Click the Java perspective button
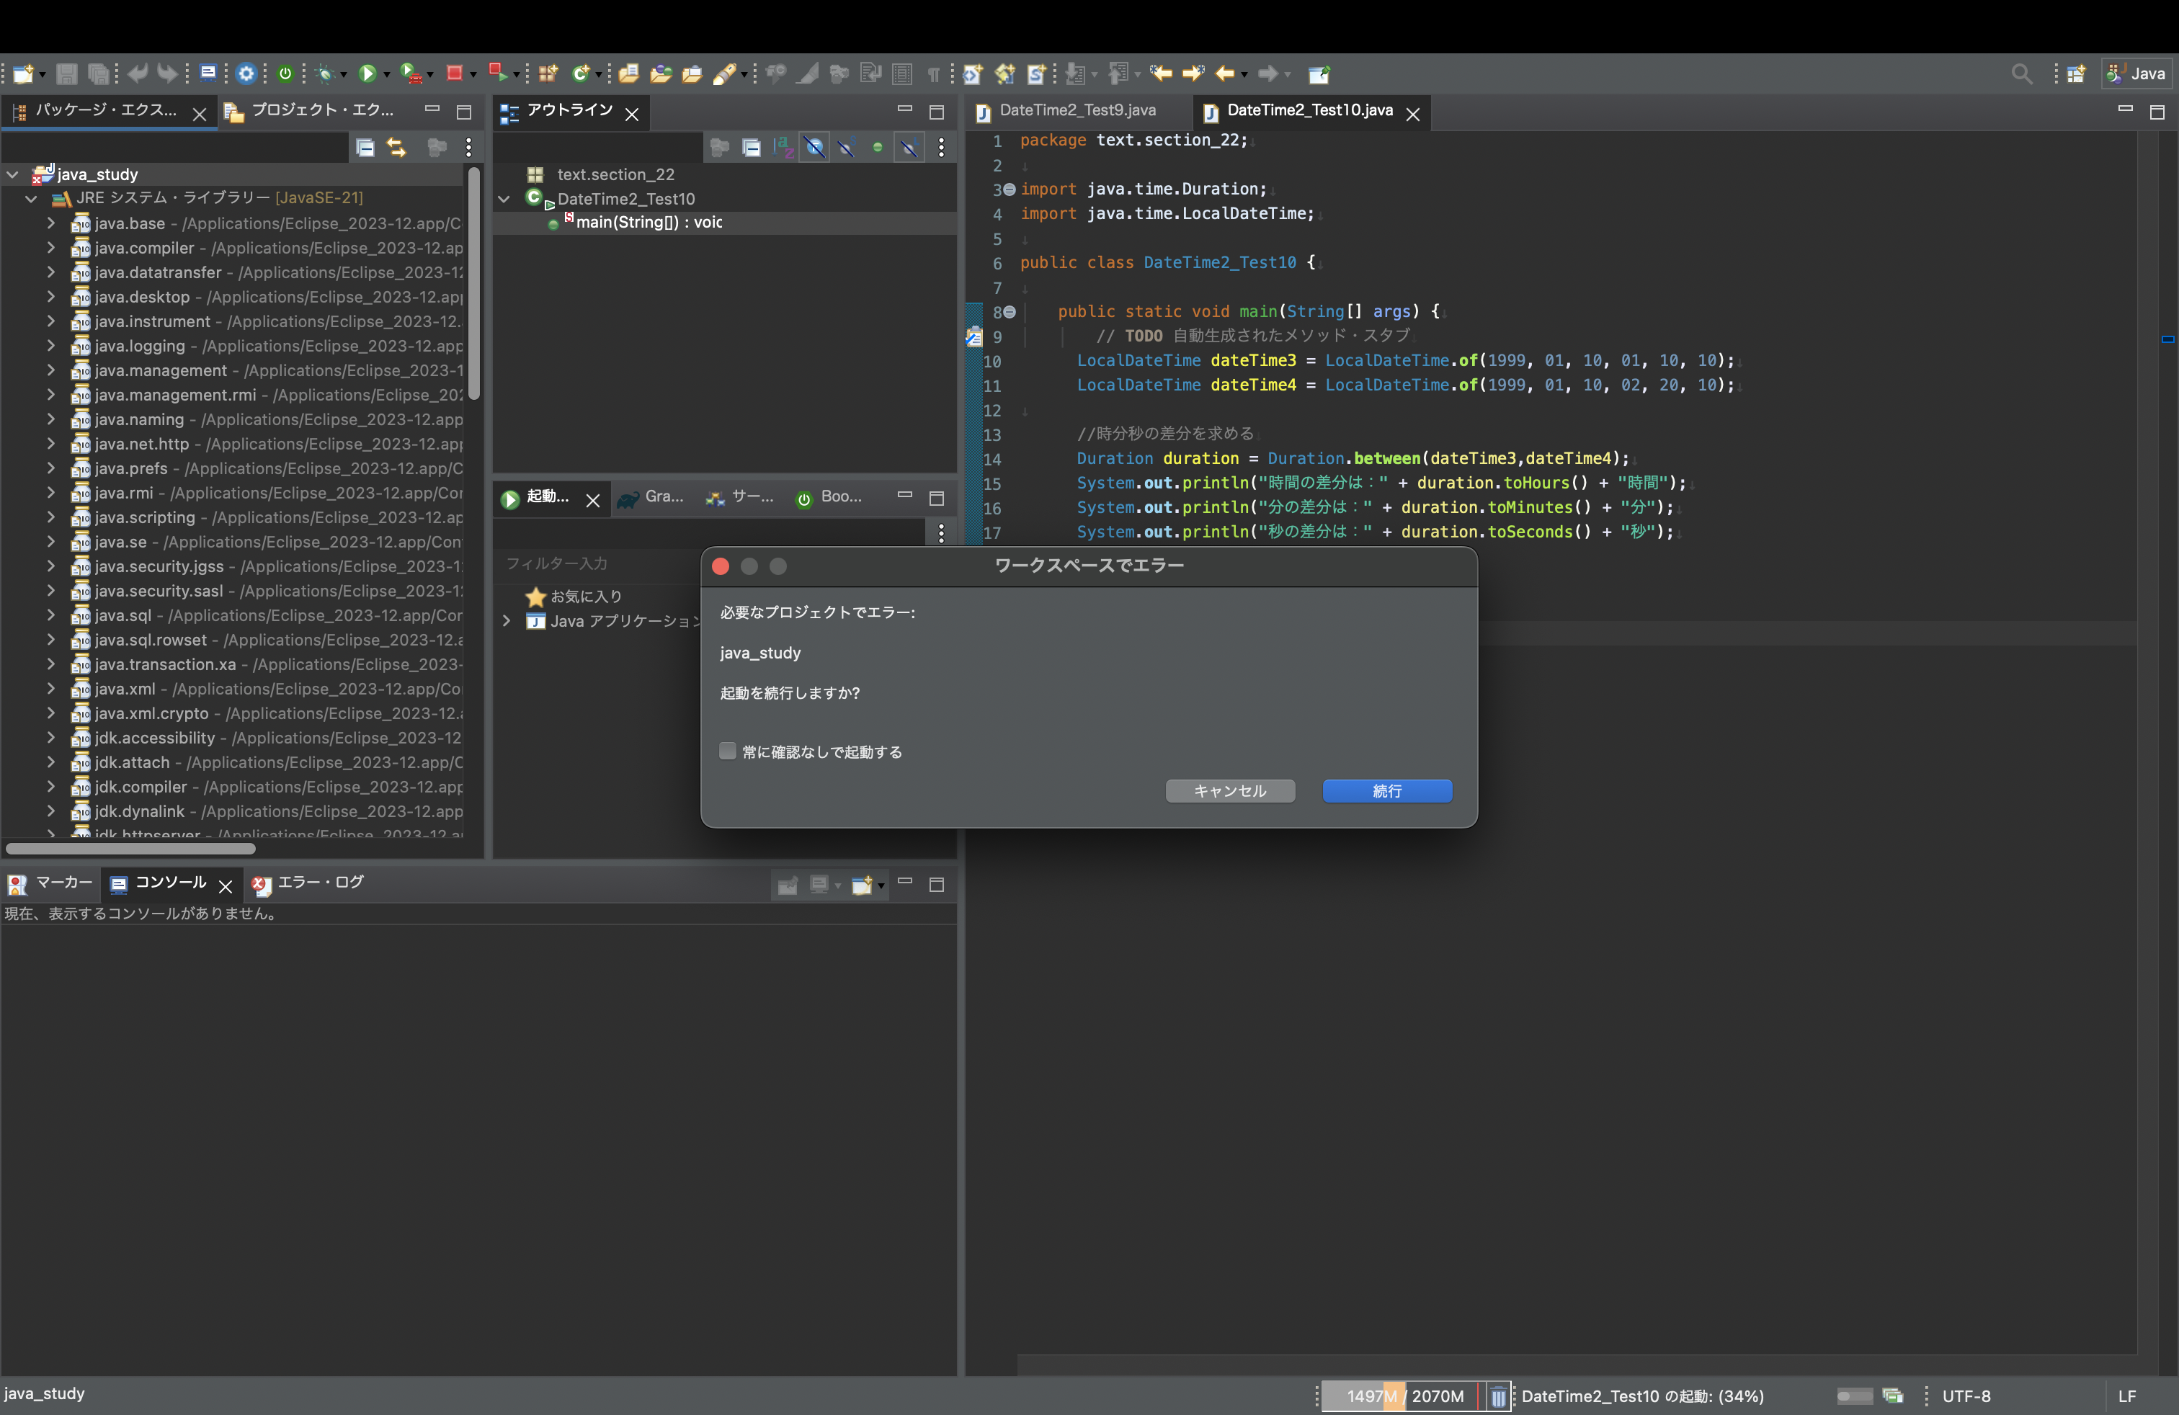 [x=2138, y=74]
